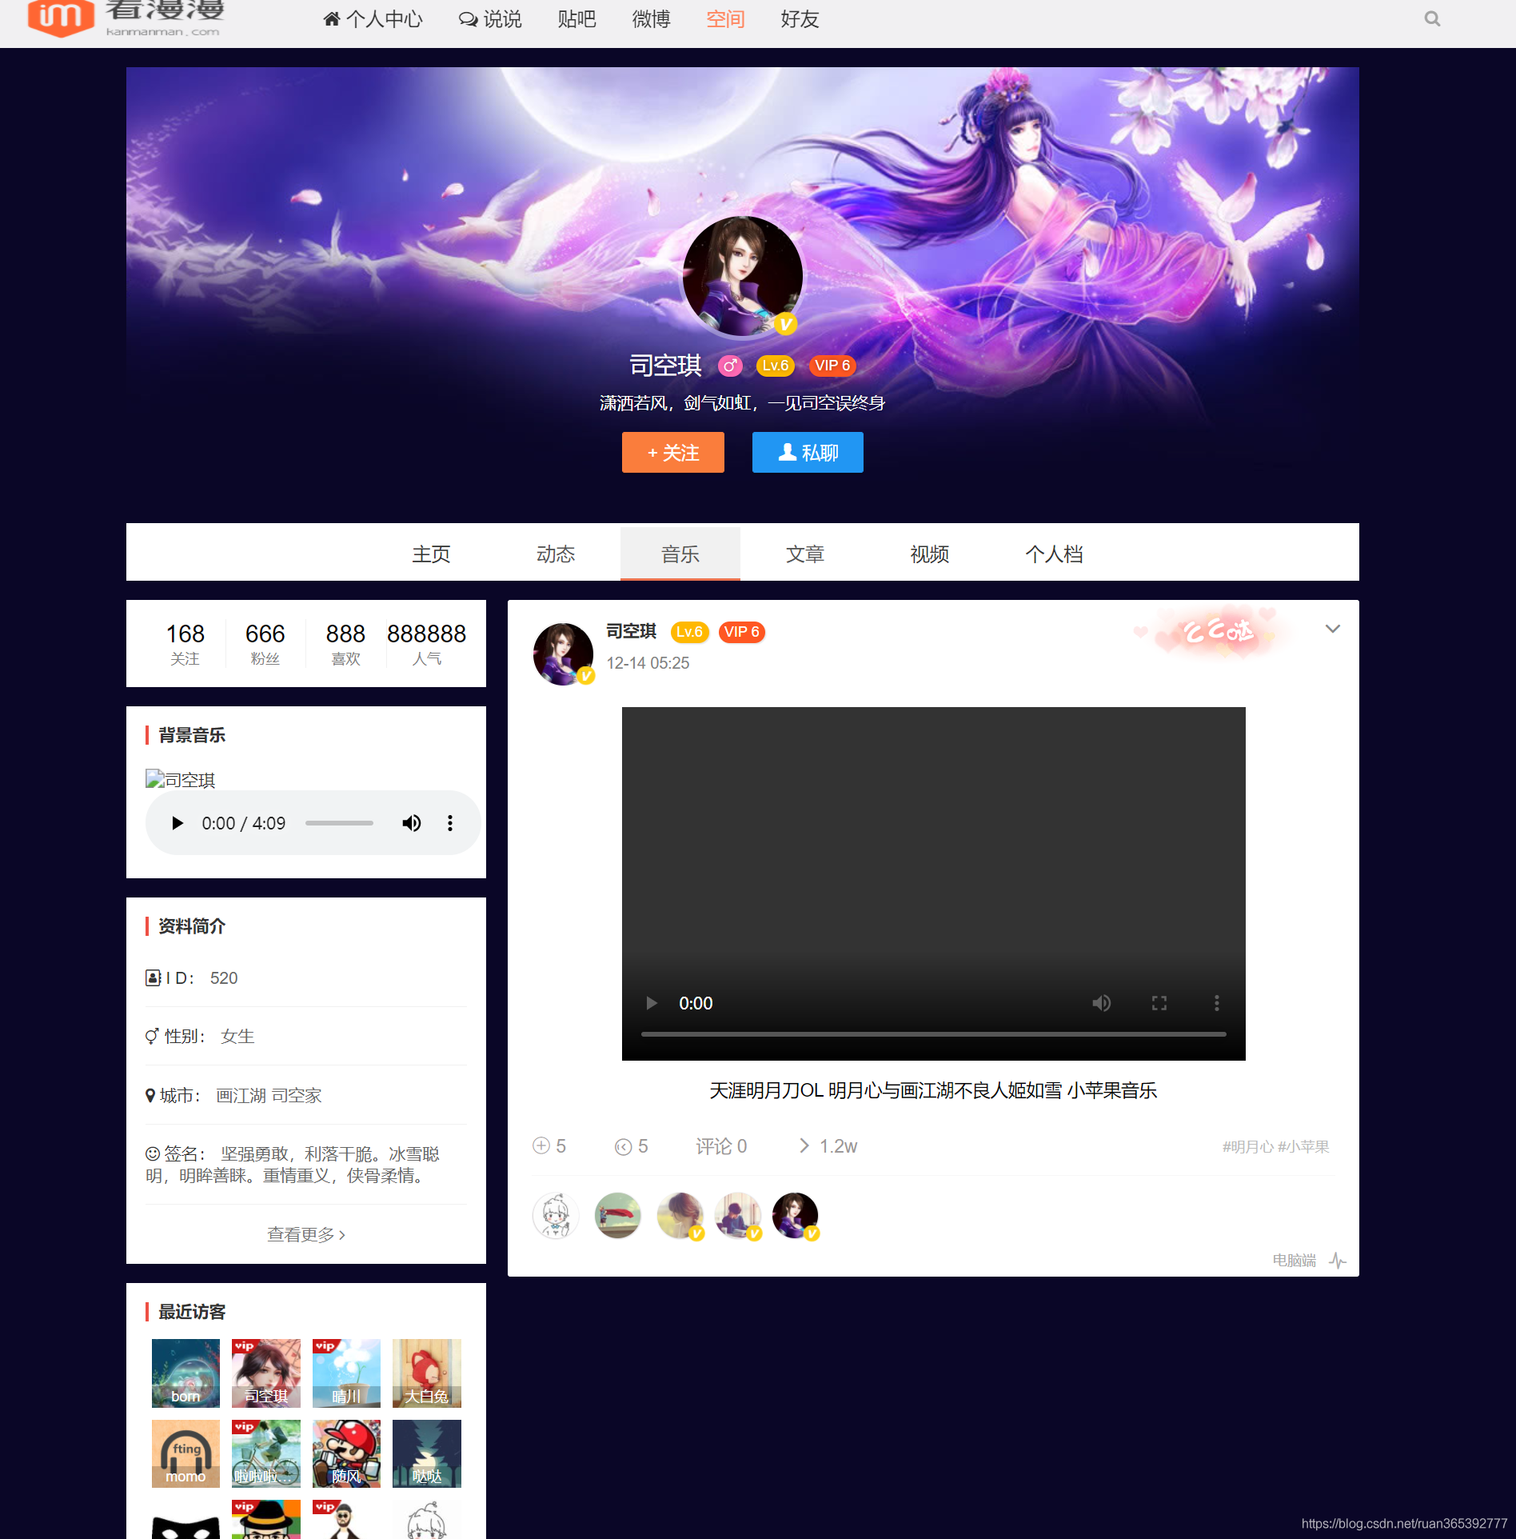The width and height of the screenshot is (1516, 1539).
Task: Mute the video player volume
Action: tap(1101, 1003)
